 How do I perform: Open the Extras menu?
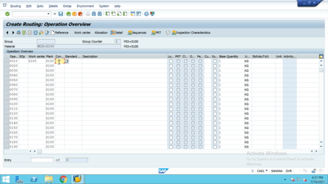click(x=67, y=6)
